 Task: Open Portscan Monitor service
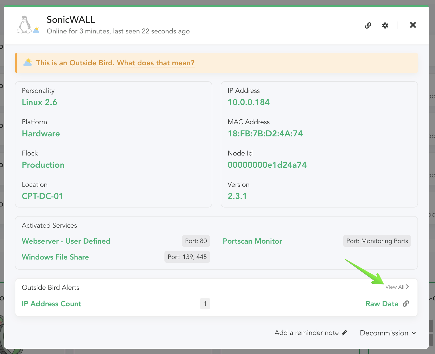pos(252,241)
